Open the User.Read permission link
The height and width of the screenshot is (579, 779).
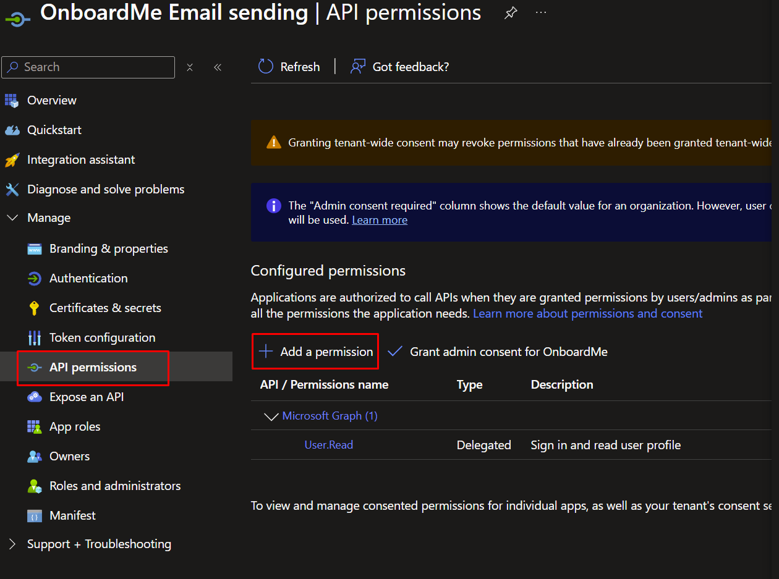[329, 445]
